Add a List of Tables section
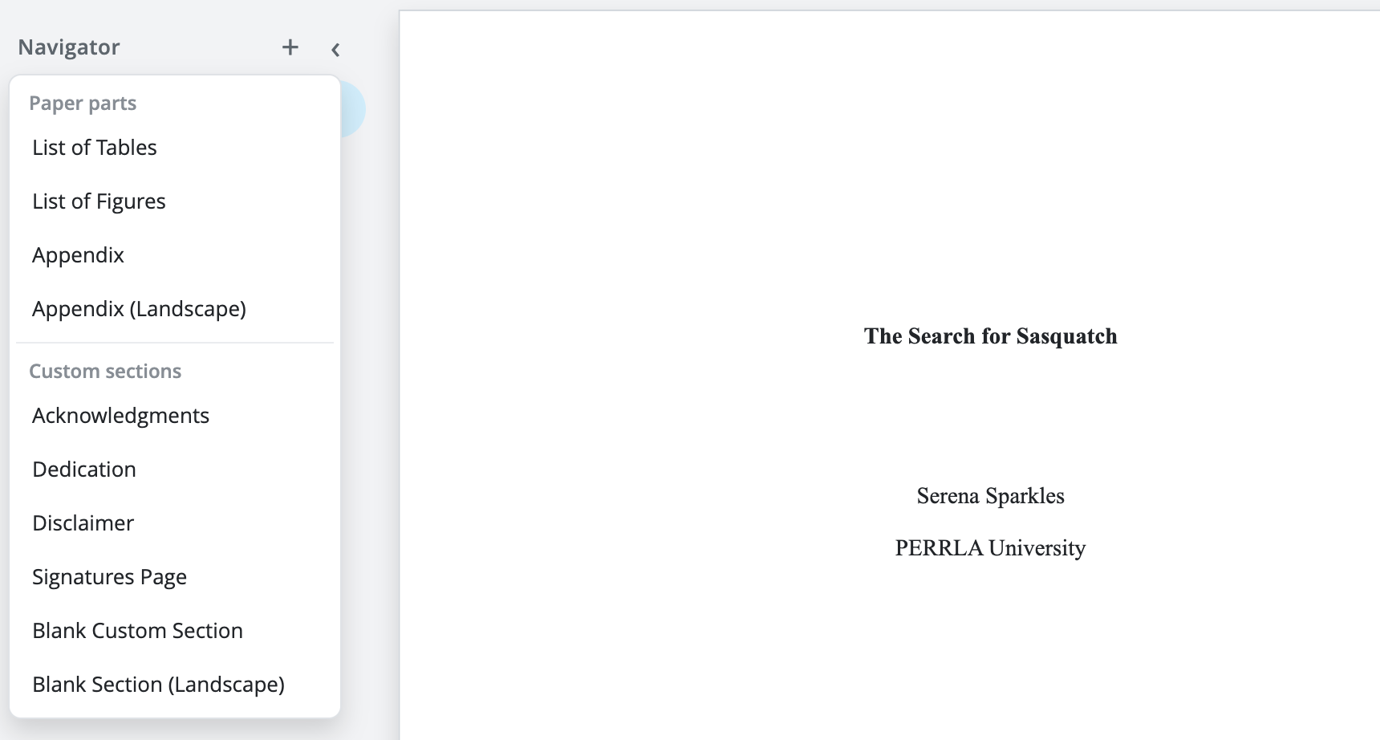Image resolution: width=1380 pixels, height=740 pixels. [x=175, y=148]
